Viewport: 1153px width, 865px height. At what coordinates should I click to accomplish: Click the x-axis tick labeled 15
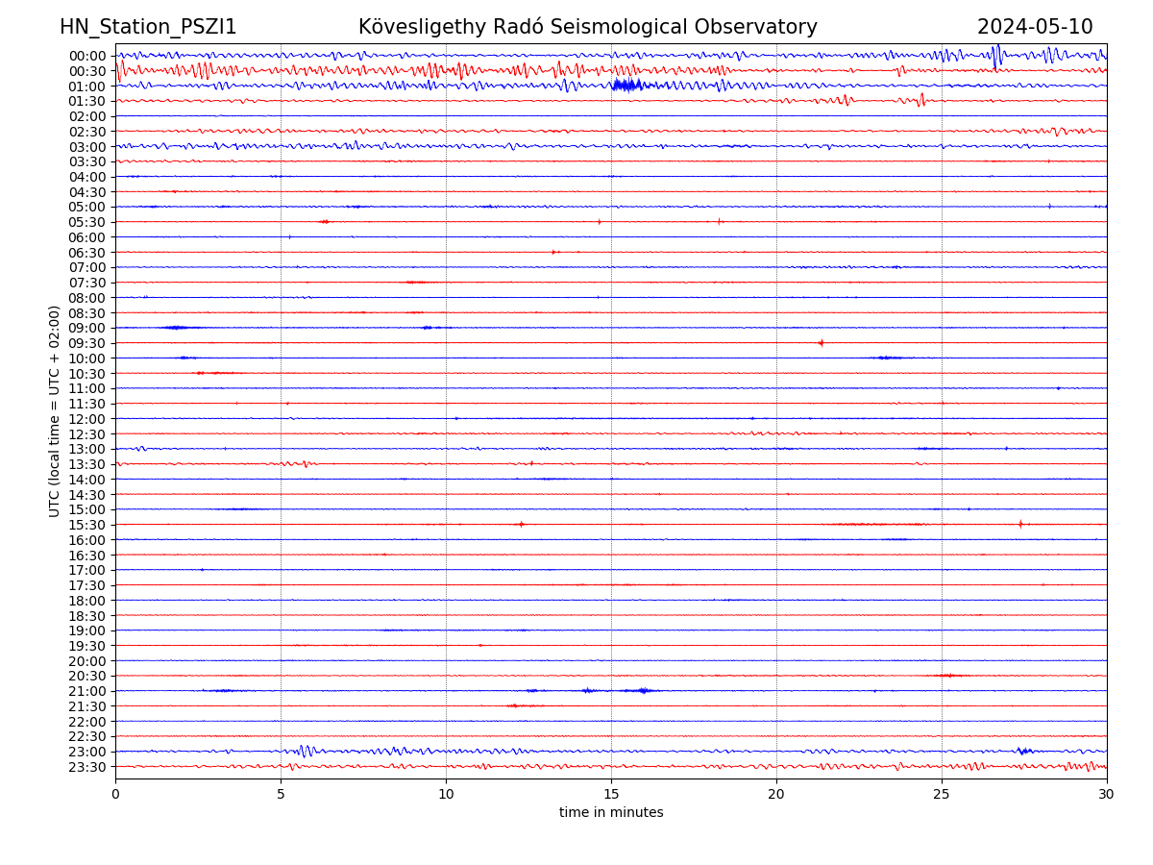point(611,795)
